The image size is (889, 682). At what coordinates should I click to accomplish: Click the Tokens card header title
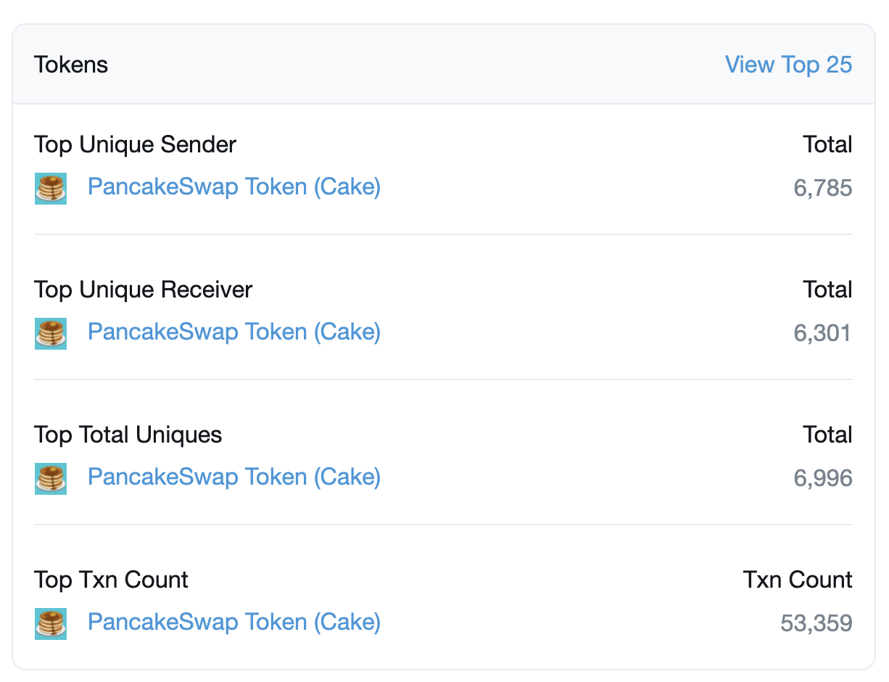pos(71,65)
